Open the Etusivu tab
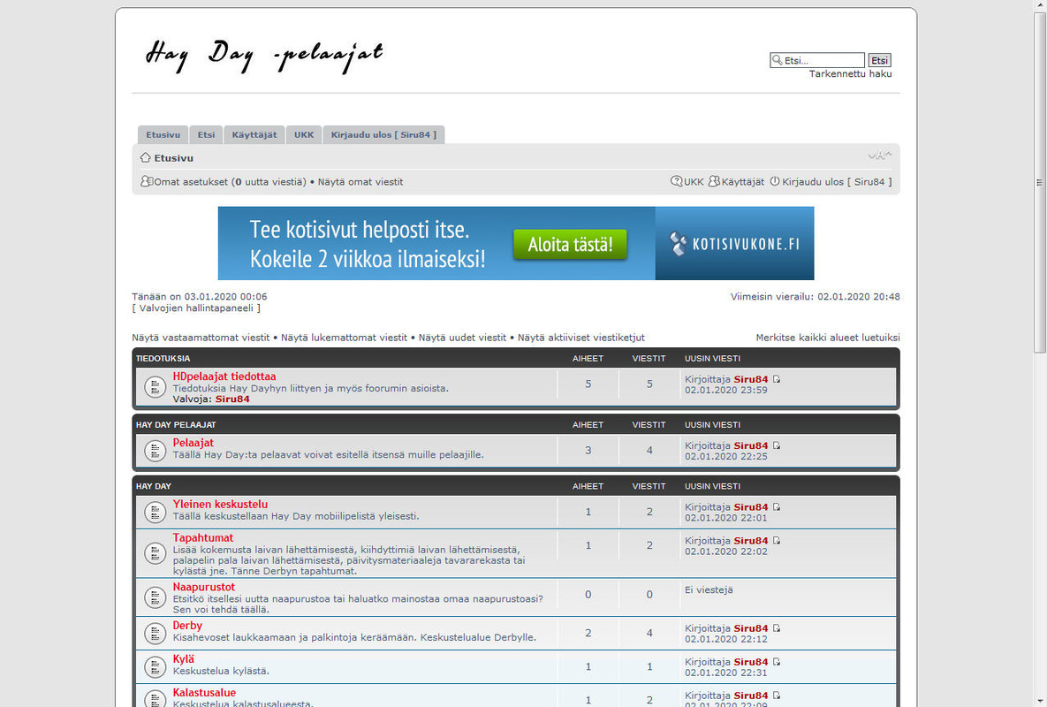This screenshot has width=1047, height=707. coord(163,134)
